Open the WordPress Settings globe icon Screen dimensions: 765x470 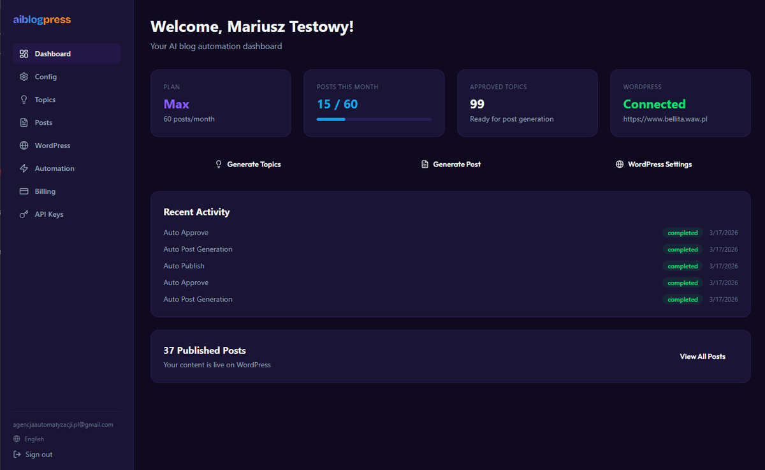[619, 164]
